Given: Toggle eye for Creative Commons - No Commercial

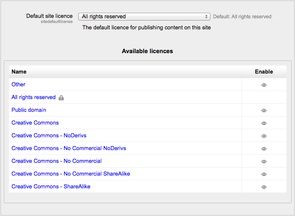Looking at the screenshot, I should pyautogui.click(x=264, y=162).
